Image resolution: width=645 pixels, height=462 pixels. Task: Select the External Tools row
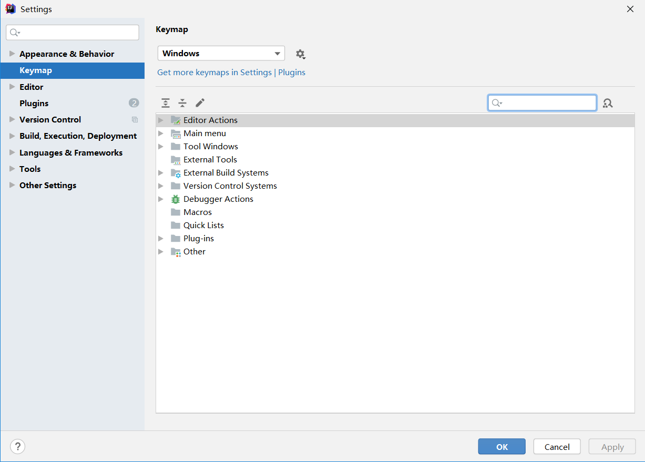tap(395, 159)
